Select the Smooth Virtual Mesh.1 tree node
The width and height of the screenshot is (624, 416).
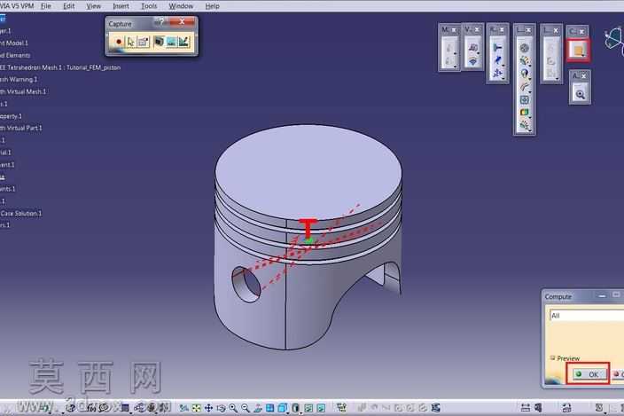[x=23, y=91]
